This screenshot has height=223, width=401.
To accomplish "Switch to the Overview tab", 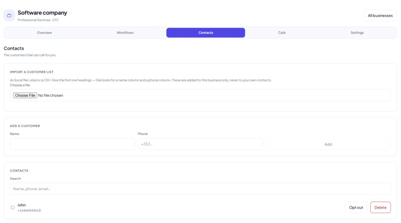I will [44, 33].
